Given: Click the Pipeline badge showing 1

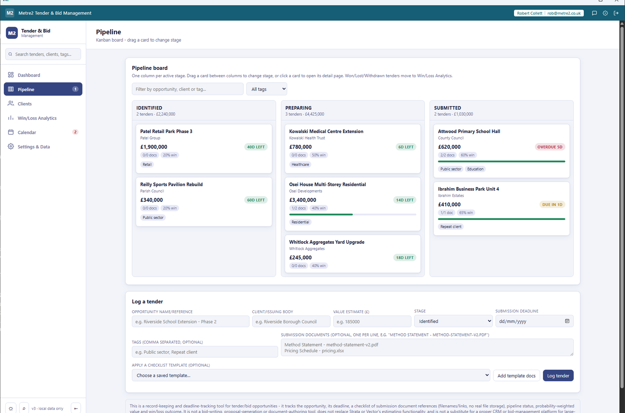Looking at the screenshot, I should [x=75, y=89].
